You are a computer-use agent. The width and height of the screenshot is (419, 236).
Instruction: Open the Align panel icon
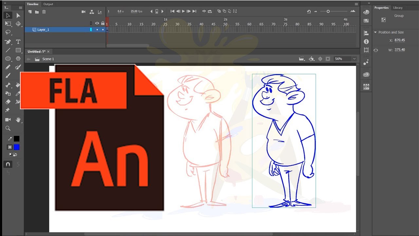[x=366, y=33]
